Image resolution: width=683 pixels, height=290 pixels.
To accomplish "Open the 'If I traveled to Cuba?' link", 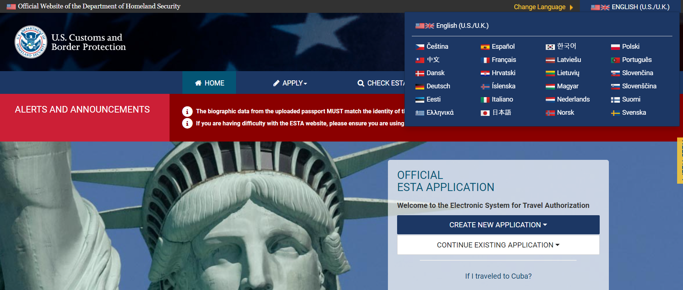I will (498, 276).
